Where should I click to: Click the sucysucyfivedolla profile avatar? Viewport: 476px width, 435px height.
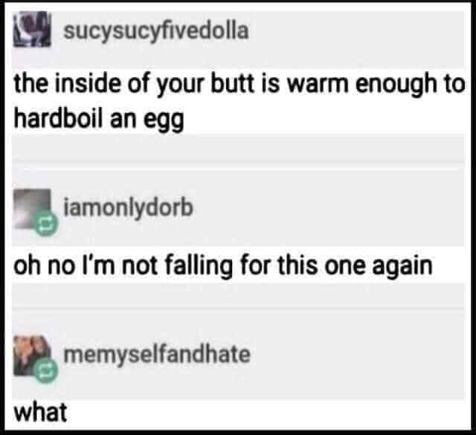tap(32, 30)
